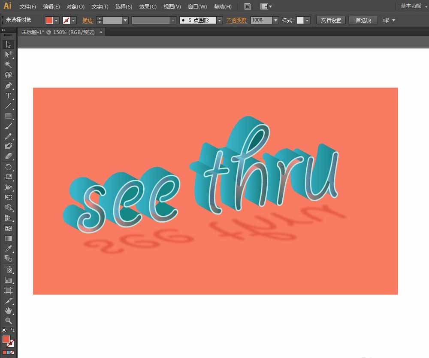429x358 pixels.
Task: Open the 文件(F) menu
Action: [x=27, y=6]
